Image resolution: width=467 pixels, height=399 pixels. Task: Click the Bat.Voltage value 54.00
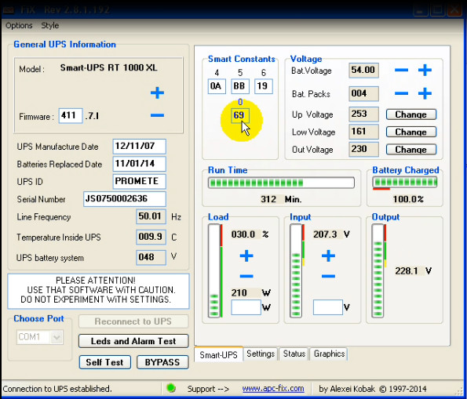(x=363, y=71)
